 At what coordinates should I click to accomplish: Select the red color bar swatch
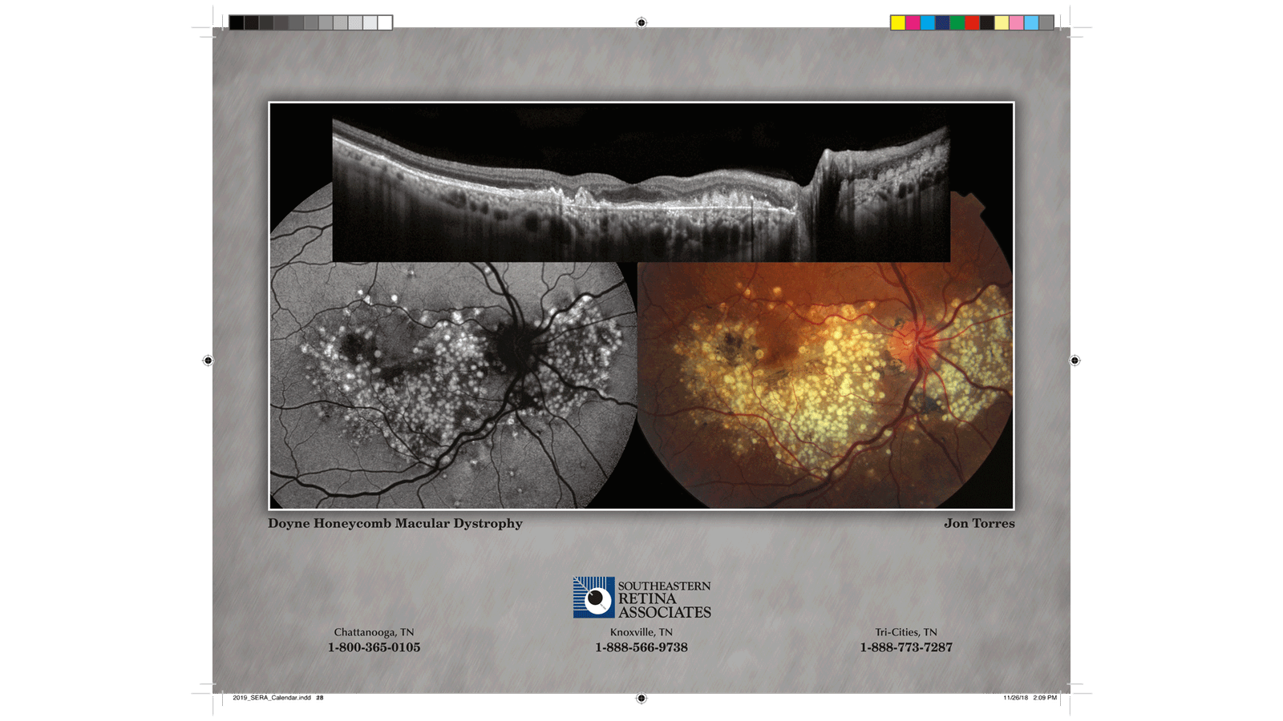pyautogui.click(x=972, y=22)
